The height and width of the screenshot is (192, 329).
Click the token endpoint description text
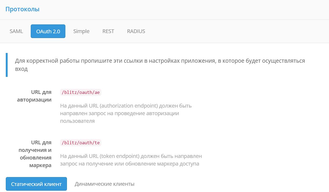[131, 160]
